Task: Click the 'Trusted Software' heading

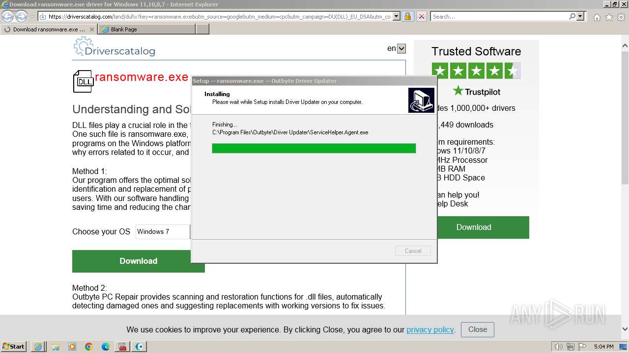Action: (x=476, y=51)
